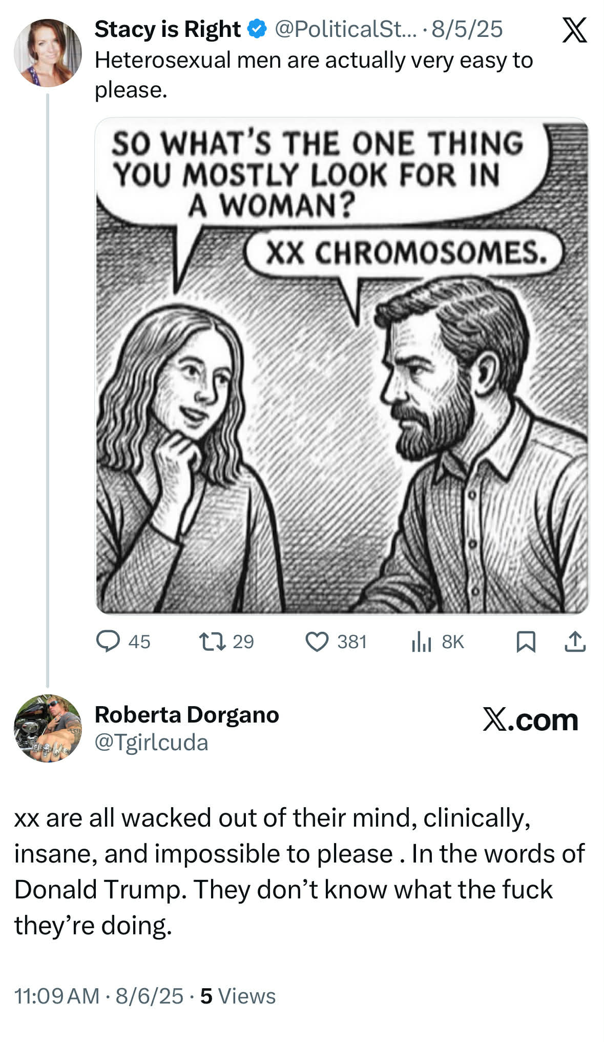Click the 11:09 AM timestamp
Image resolution: width=604 pixels, height=1042 pixels.
56,996
